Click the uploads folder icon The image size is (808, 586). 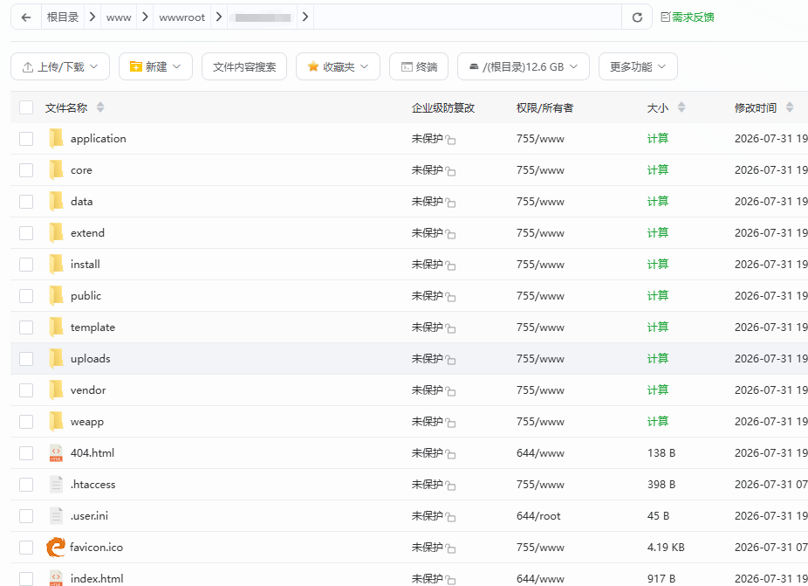click(56, 359)
